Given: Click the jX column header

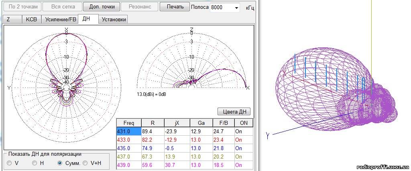Looking at the screenshot, I should (177, 123).
